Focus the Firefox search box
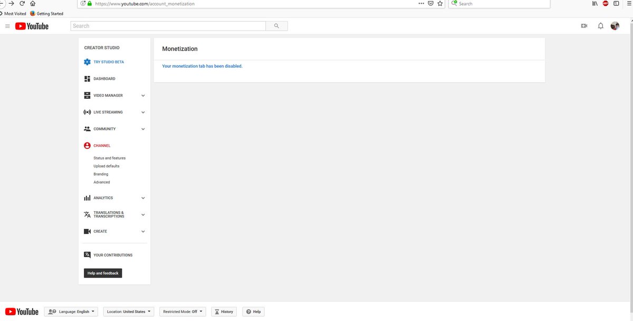 point(500,3)
